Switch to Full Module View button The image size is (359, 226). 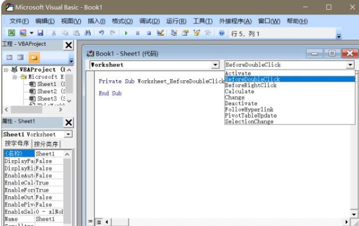(99, 222)
